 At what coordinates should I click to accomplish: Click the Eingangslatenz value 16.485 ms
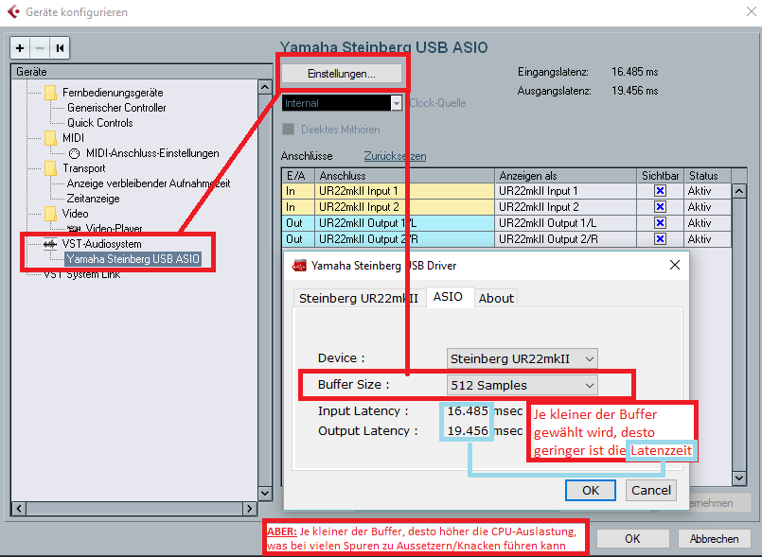634,72
